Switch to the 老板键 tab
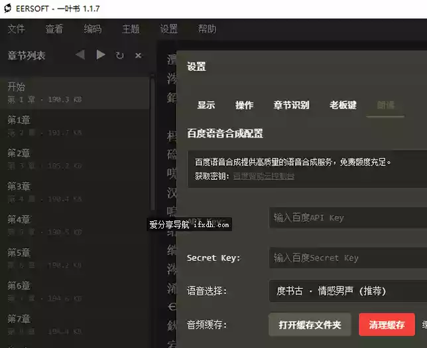This screenshot has height=348, width=427. (x=343, y=105)
